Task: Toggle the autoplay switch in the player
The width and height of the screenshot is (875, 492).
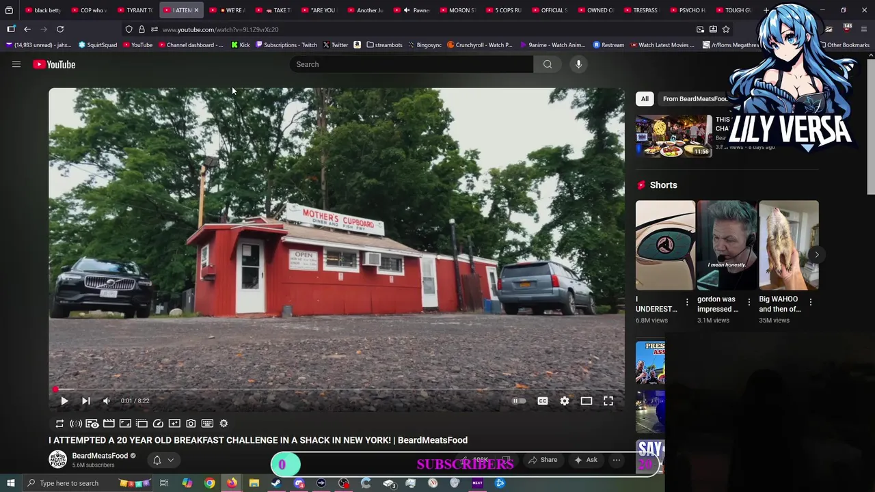Action: click(x=520, y=401)
